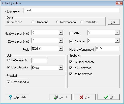This screenshot has height=104, width=124.
Task: Open the Knots dropdown list
Action: click(x=61, y=67)
